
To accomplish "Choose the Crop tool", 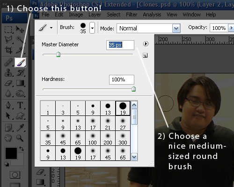I will [8, 50].
